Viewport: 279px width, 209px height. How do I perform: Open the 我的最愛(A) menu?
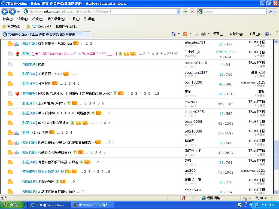click(x=56, y=19)
